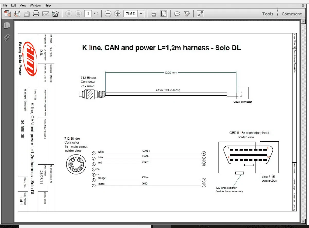This screenshot has width=309, height=228.
Task: Go to previous page arrow
Action: point(68,14)
